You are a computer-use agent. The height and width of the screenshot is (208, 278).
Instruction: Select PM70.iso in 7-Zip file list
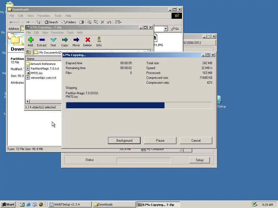34,73
